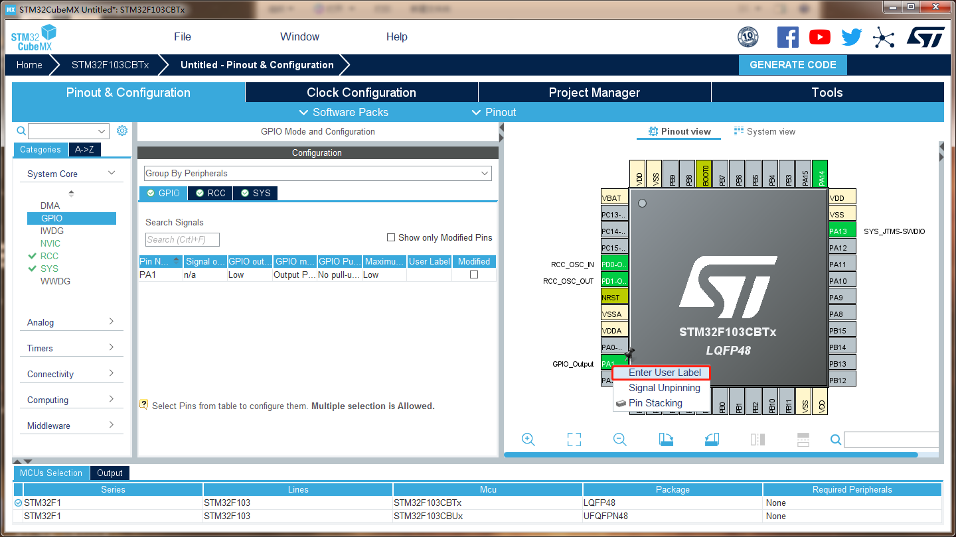This screenshot has height=537, width=956.
Task: Open the ST YouTube channel icon
Action: coord(820,37)
